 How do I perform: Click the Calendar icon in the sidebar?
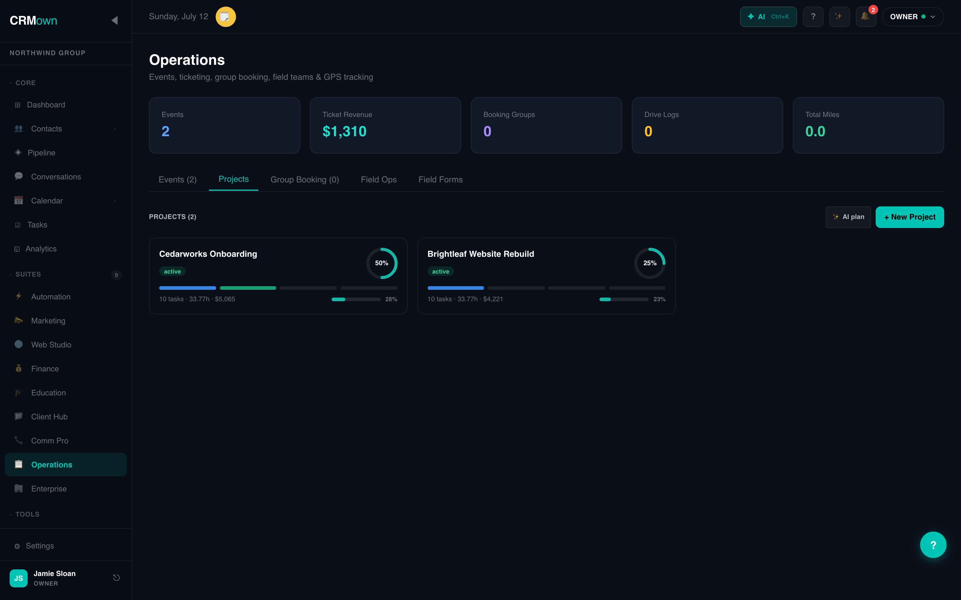coord(18,200)
